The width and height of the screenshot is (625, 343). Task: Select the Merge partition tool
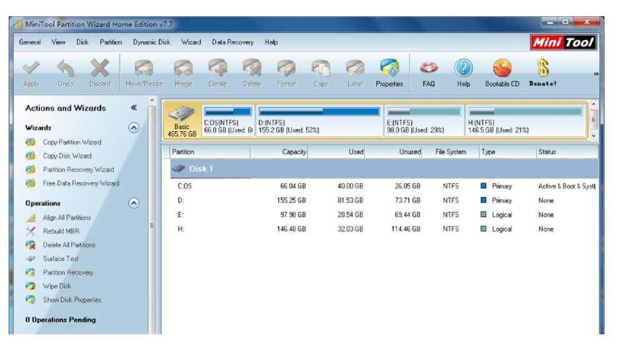click(183, 73)
